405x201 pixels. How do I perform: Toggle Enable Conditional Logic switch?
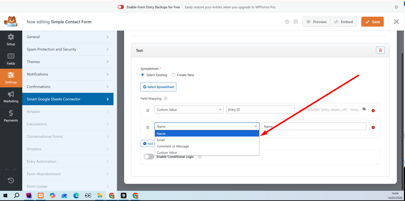(149, 156)
